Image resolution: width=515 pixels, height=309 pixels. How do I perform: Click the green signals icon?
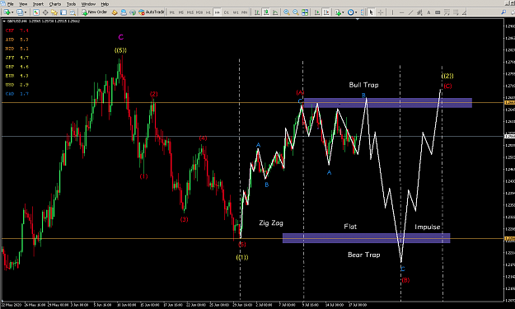133,12
